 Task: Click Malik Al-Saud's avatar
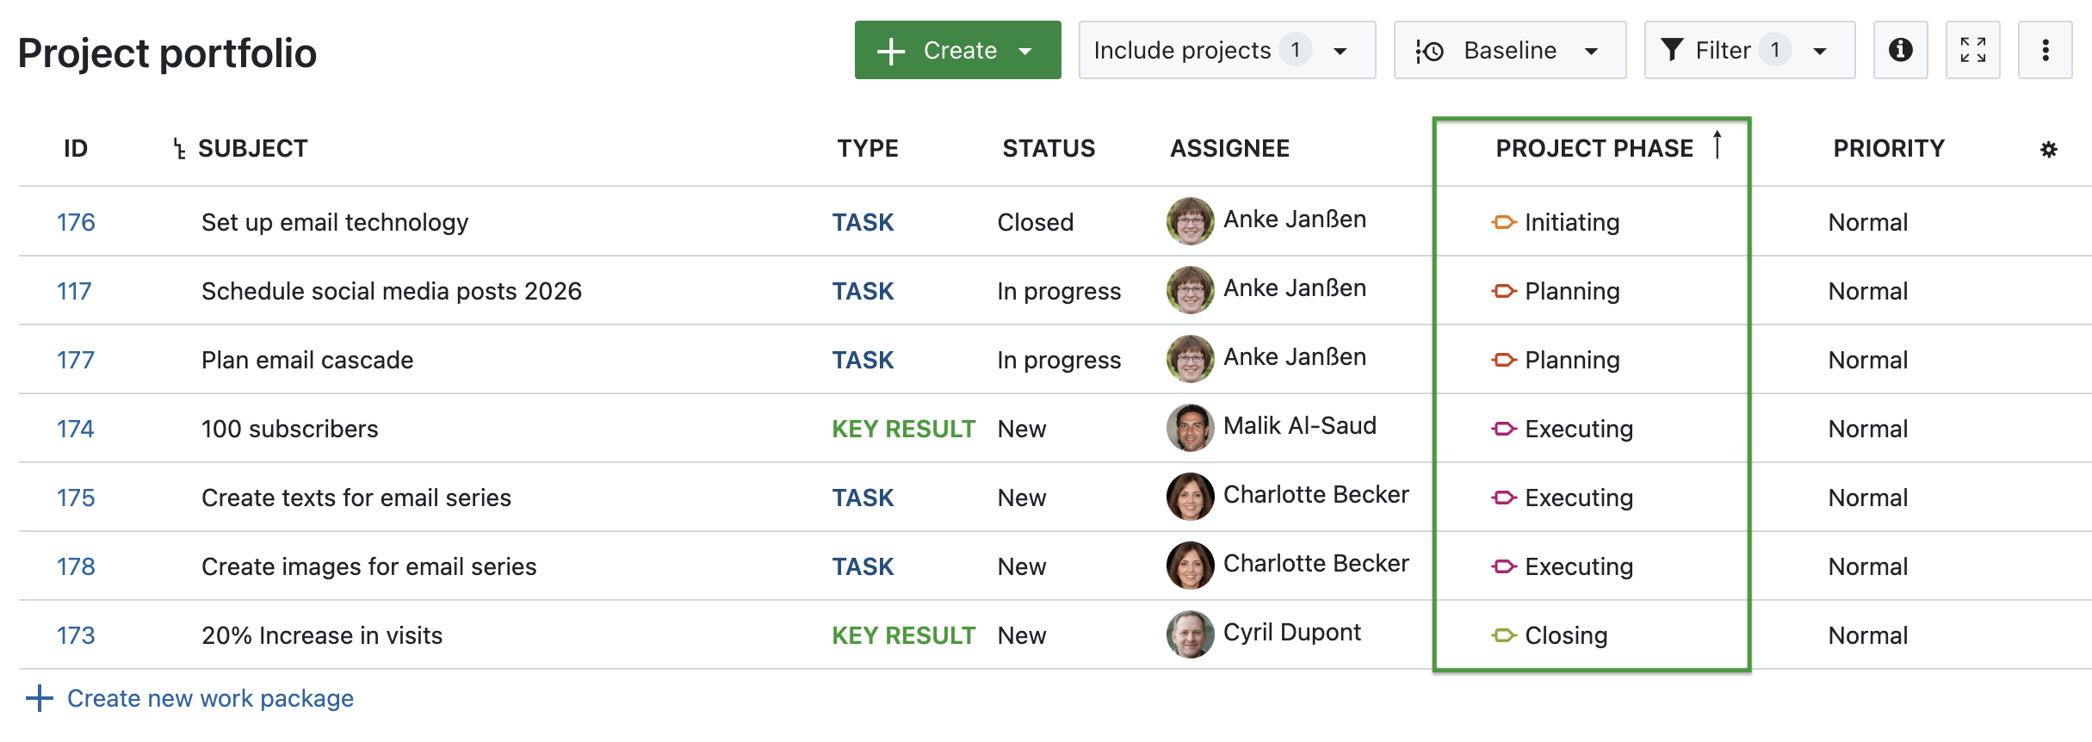click(x=1190, y=428)
